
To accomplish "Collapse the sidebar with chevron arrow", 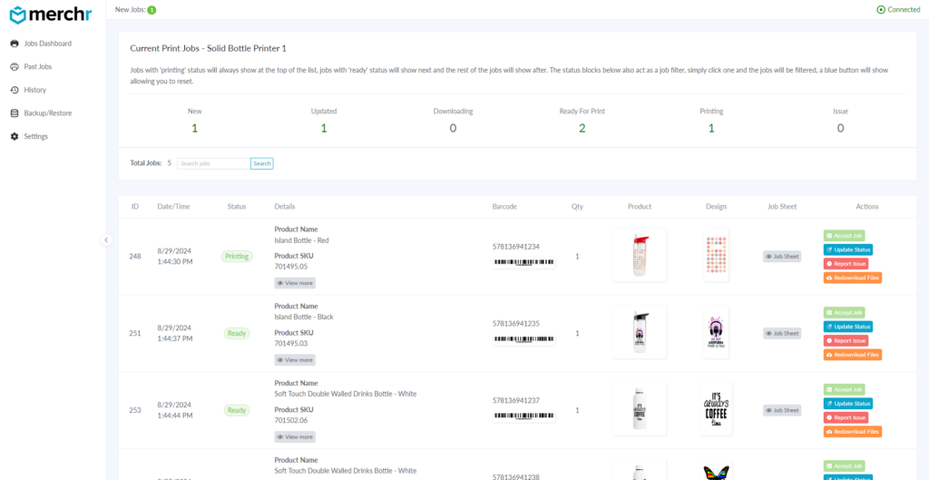I will tap(106, 240).
